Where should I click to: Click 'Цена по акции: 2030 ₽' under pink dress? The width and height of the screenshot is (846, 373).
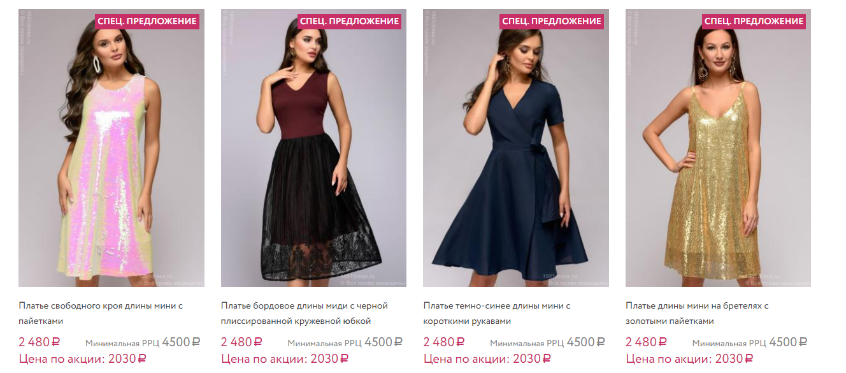pyautogui.click(x=83, y=359)
